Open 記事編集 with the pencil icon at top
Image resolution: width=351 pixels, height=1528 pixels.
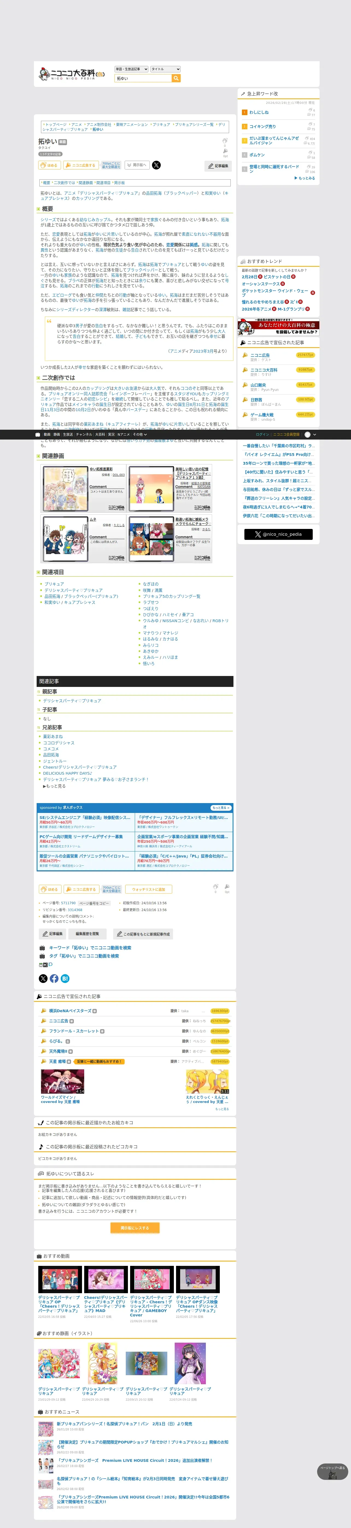point(218,166)
